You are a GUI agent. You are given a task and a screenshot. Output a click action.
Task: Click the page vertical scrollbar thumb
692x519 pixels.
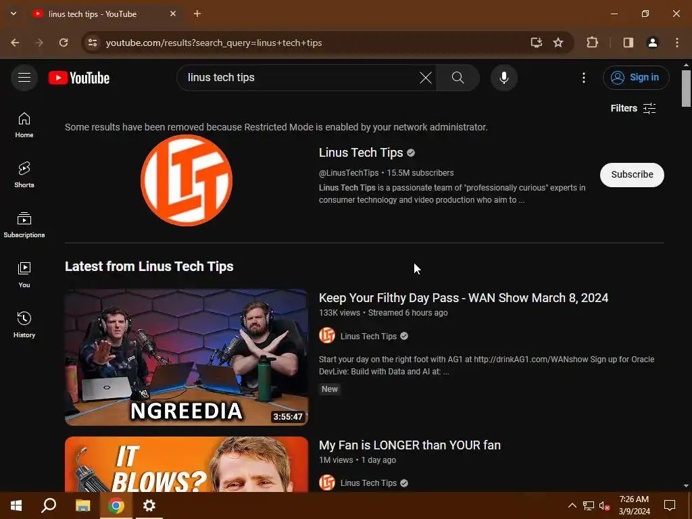pos(686,89)
